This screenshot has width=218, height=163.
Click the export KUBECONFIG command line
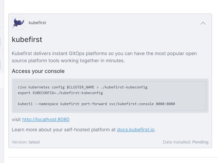click(60, 93)
